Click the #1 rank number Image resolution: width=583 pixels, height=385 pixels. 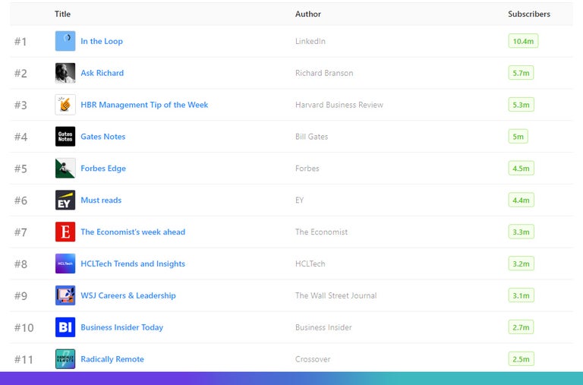tap(20, 41)
